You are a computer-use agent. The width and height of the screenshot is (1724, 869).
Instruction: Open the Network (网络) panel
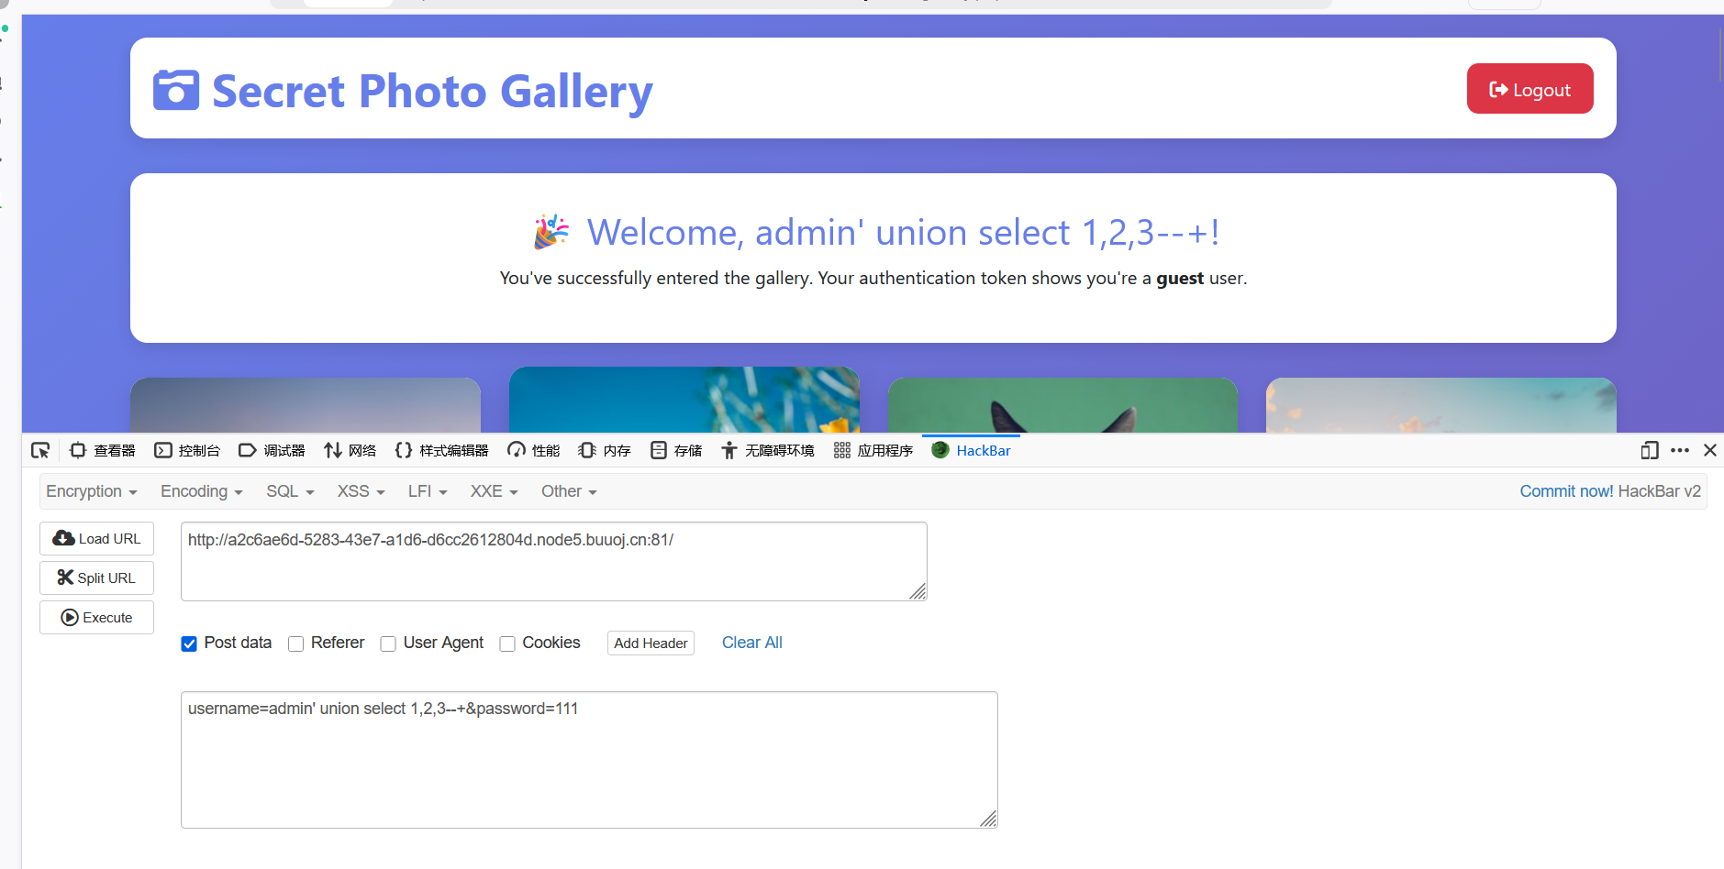coord(350,450)
